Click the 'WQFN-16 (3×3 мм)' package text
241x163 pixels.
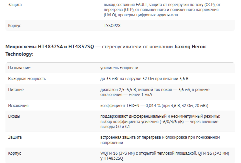tap(117, 153)
